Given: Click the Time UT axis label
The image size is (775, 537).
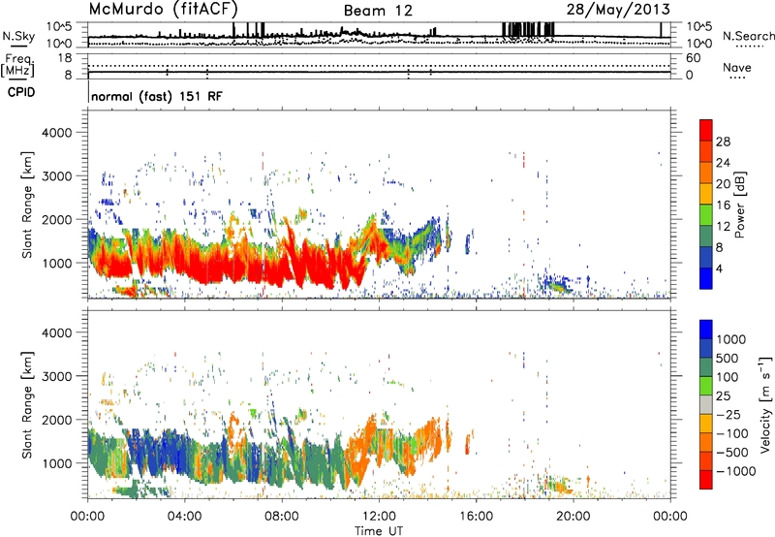Looking at the screenshot, I should click(379, 530).
